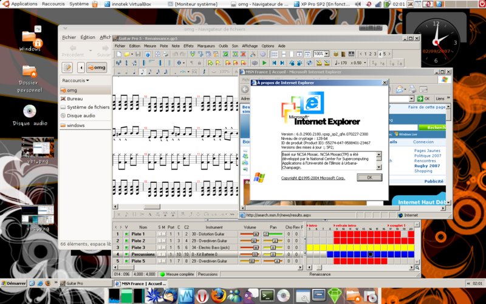Click the Save floppy icon in Guitar Pro toolbar

coord(138,54)
